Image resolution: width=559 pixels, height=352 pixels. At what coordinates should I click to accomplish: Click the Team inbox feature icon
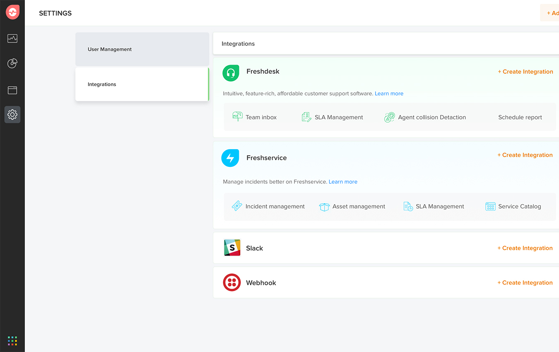point(237,116)
